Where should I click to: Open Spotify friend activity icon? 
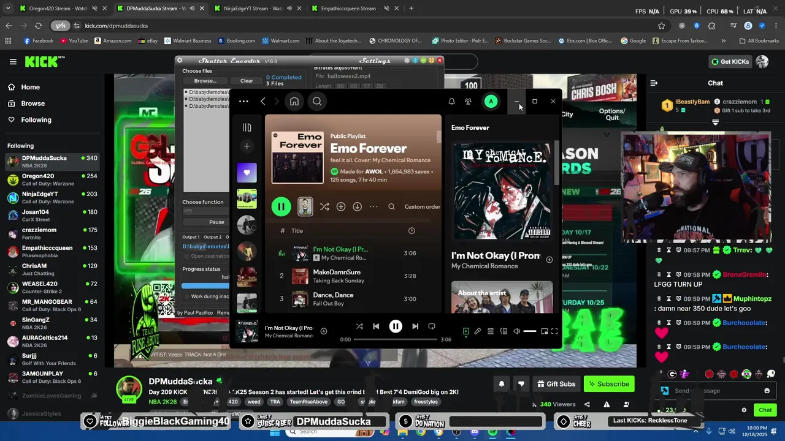pos(468,102)
